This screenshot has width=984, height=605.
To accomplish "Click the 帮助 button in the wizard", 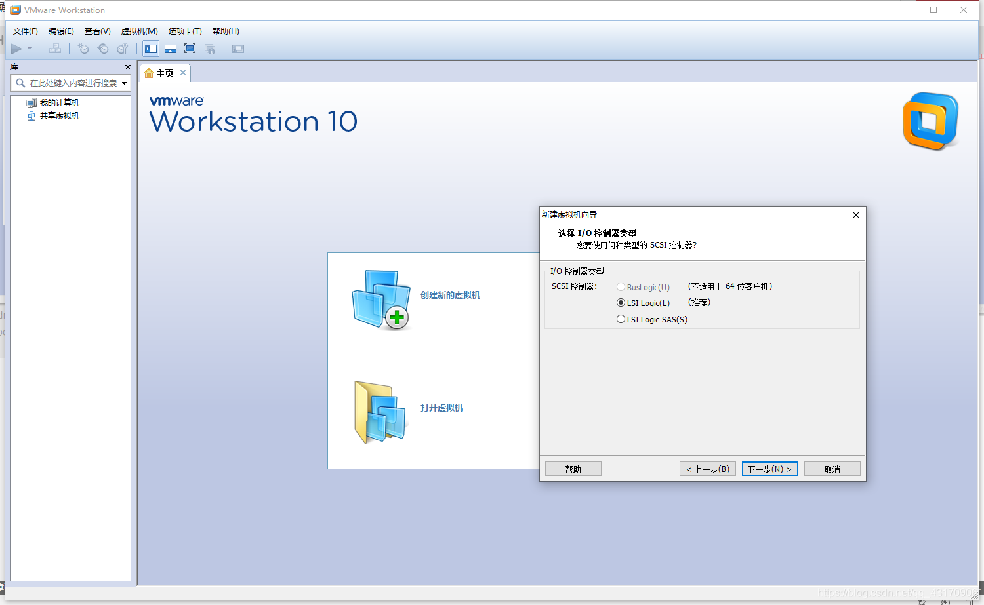I will pyautogui.click(x=573, y=469).
